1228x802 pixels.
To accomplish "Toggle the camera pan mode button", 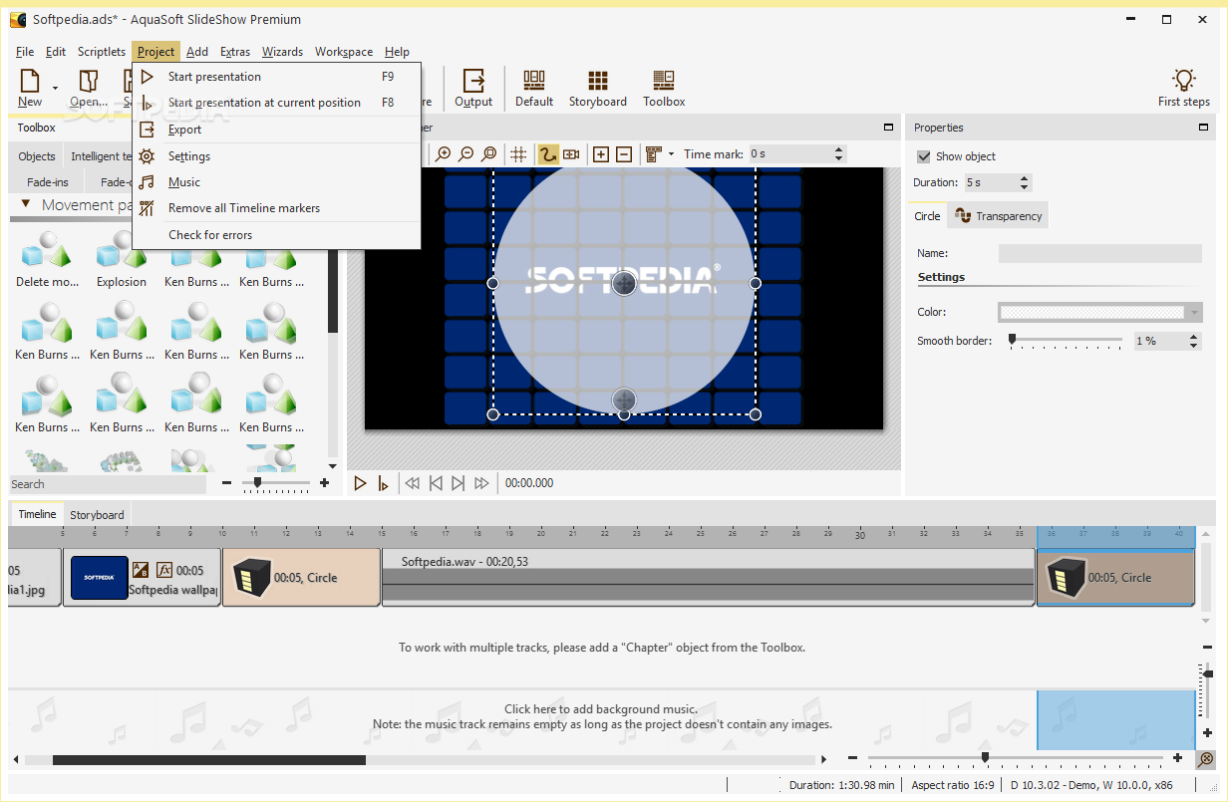I will tap(571, 154).
